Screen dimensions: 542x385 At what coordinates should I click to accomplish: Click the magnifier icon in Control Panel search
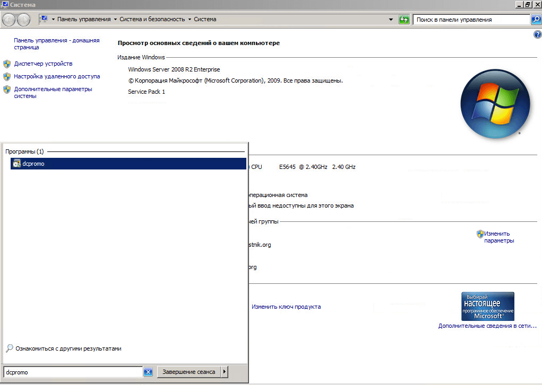[x=536, y=20]
